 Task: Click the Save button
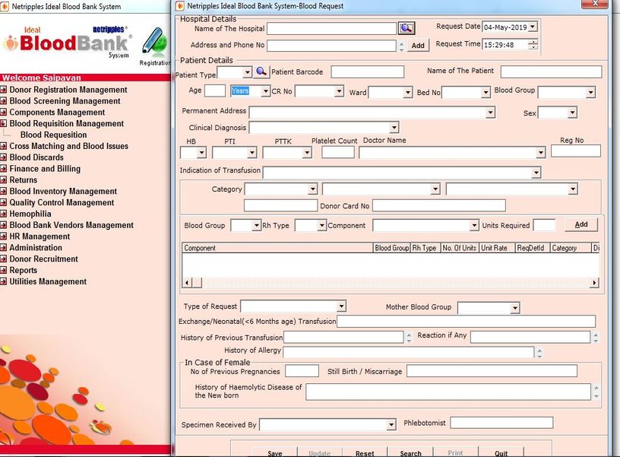pyautogui.click(x=275, y=452)
